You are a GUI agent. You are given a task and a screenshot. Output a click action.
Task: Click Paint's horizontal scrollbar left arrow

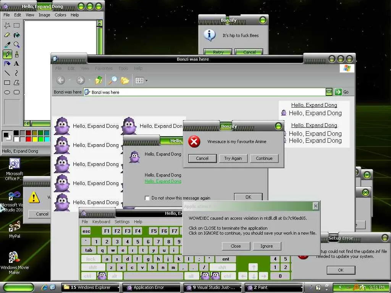click(x=27, y=123)
